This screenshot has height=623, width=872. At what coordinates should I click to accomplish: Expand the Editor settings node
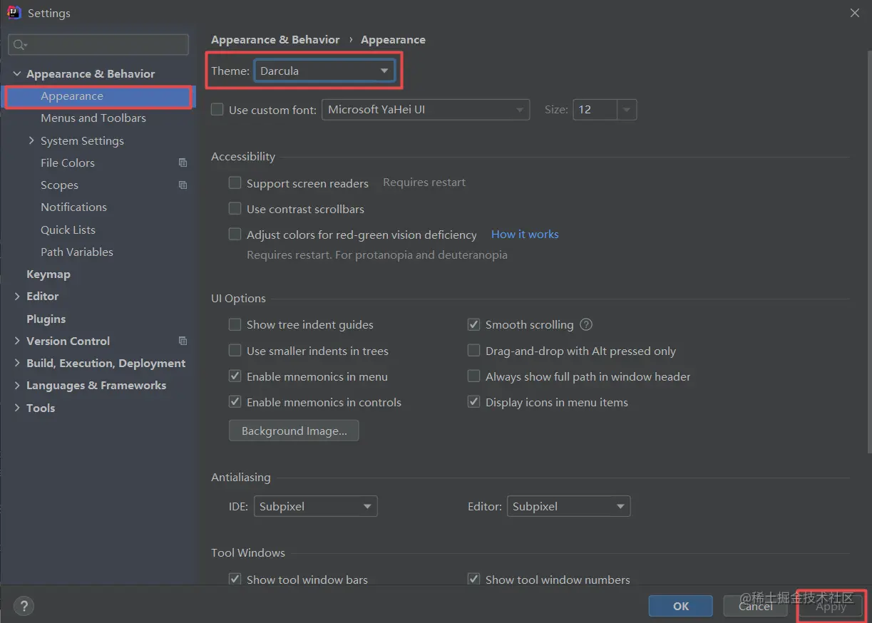[x=17, y=296]
